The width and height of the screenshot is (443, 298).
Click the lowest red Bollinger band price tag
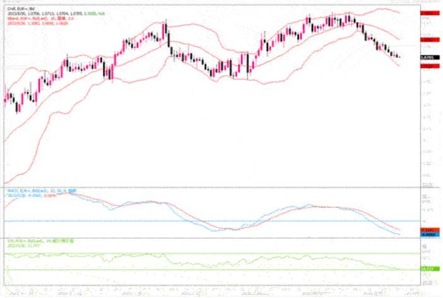(x=430, y=66)
